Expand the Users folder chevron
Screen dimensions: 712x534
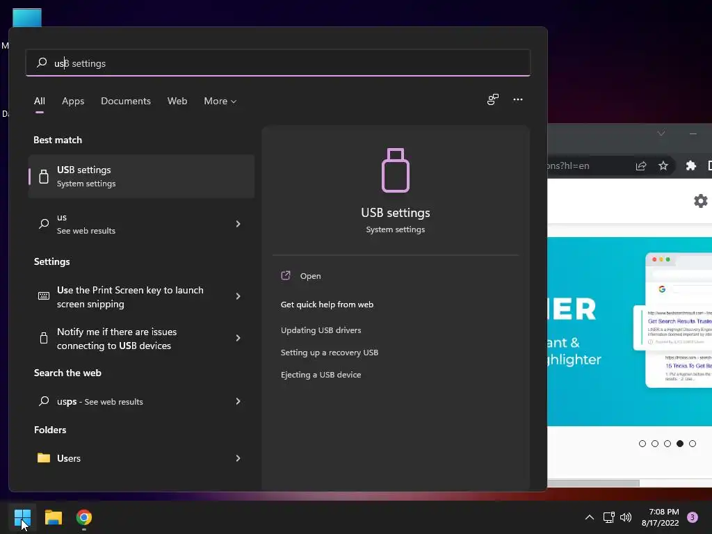238,458
